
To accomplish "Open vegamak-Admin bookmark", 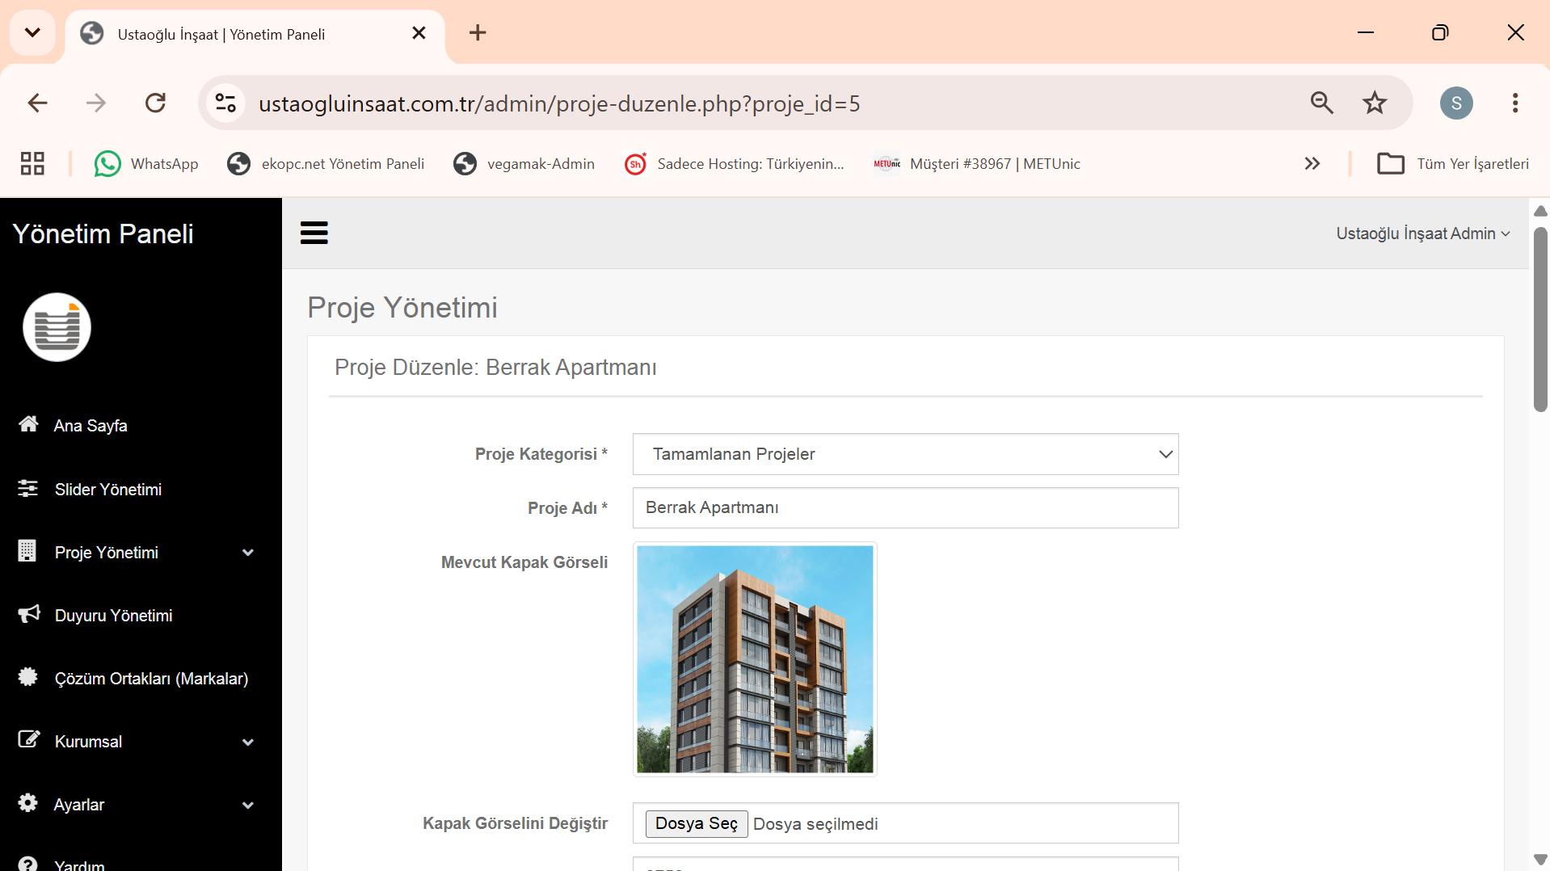I will click(524, 163).
